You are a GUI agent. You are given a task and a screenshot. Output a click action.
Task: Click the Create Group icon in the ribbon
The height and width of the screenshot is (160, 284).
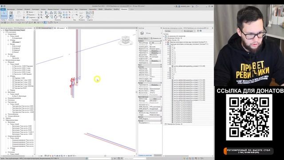click(88, 13)
